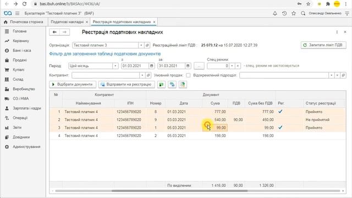Open more actions kebab menu of the form
Viewport: 352px width, 198px height.
[x=337, y=32]
